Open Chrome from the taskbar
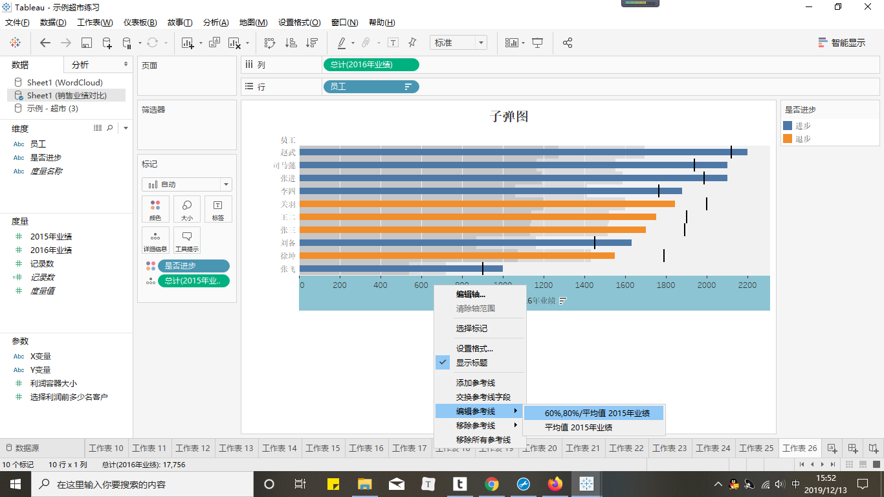The image size is (884, 497). [492, 483]
